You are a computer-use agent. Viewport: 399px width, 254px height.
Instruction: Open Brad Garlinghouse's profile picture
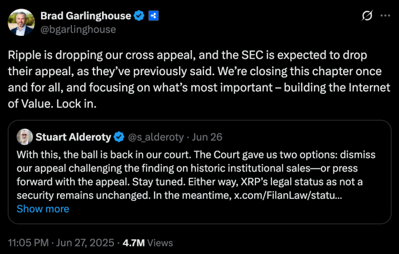pyautogui.click(x=20, y=22)
